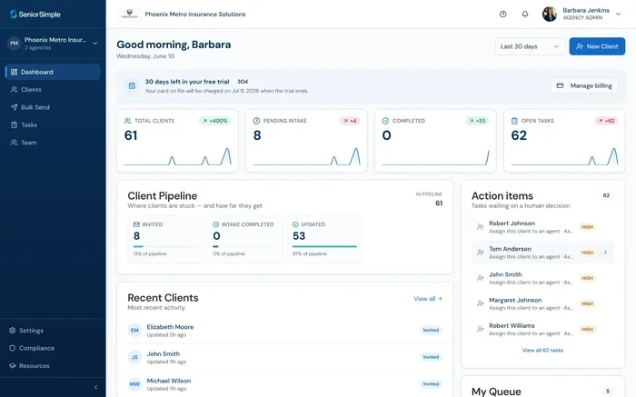Click the +62 Open Tasks badge
The image size is (636, 397).
pyautogui.click(x=606, y=121)
